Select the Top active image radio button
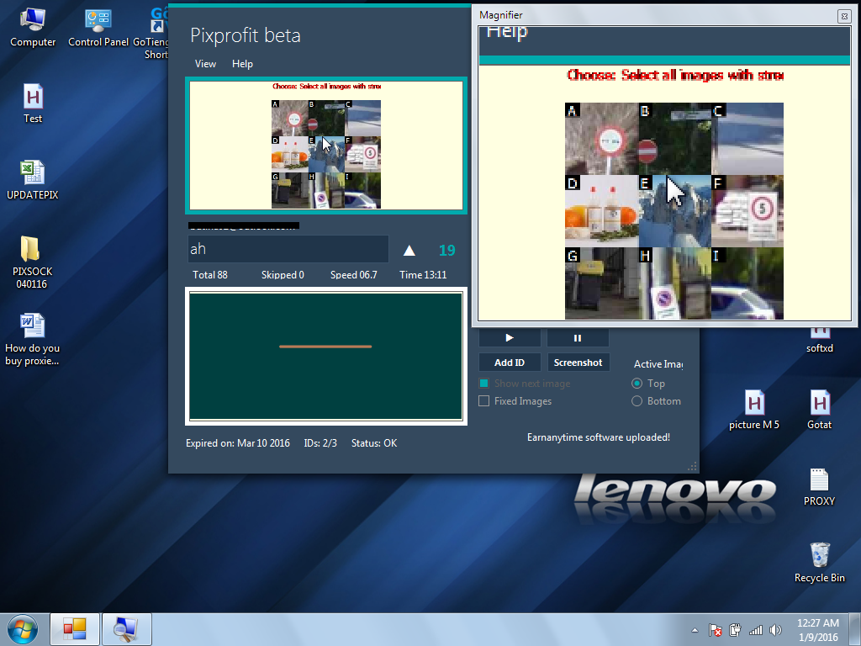861x646 pixels. [637, 384]
